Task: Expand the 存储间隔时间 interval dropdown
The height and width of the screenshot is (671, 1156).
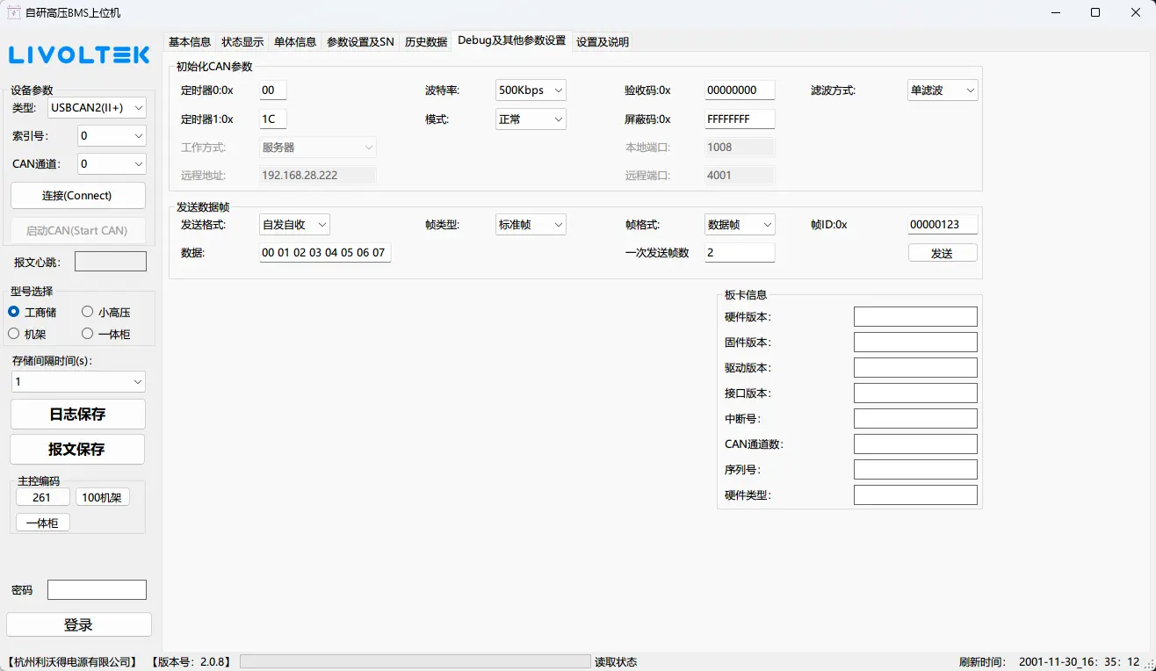Action: pyautogui.click(x=79, y=382)
